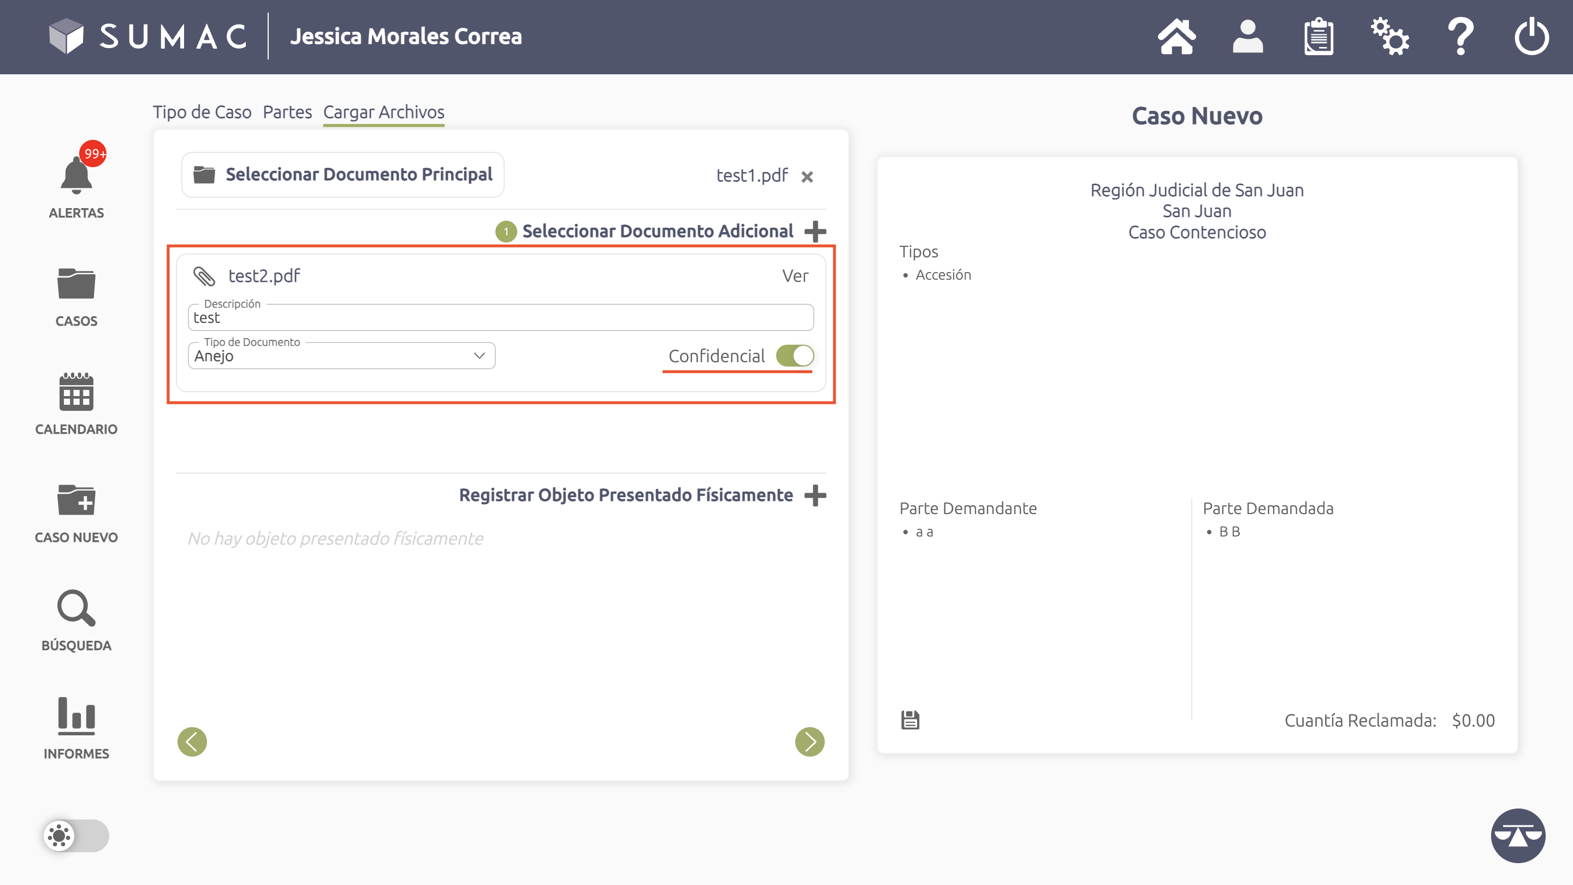
Task: Open the user profile icon
Action: click(1247, 37)
